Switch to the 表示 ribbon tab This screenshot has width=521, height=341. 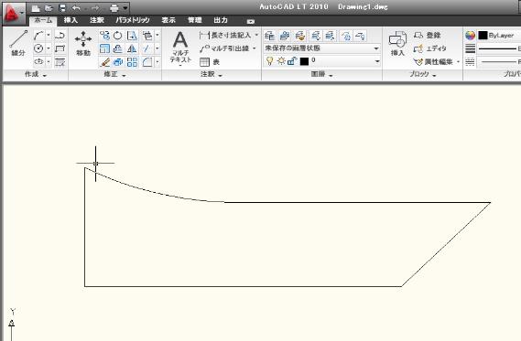point(168,20)
